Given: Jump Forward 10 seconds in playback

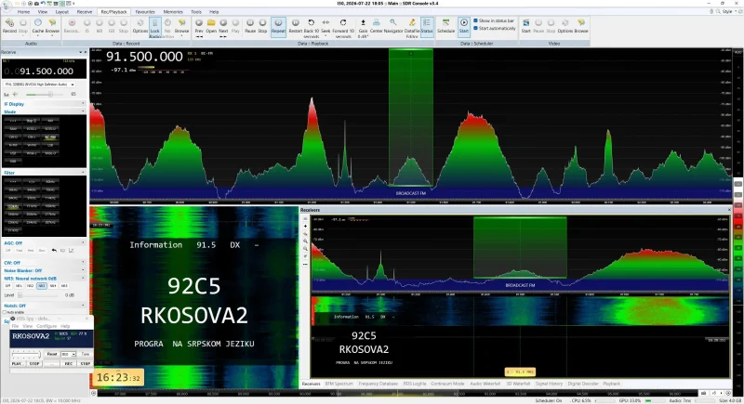Looking at the screenshot, I should 343,28.
